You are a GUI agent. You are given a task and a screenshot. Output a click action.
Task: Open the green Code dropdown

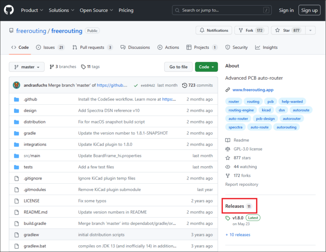pyautogui.click(x=206, y=67)
